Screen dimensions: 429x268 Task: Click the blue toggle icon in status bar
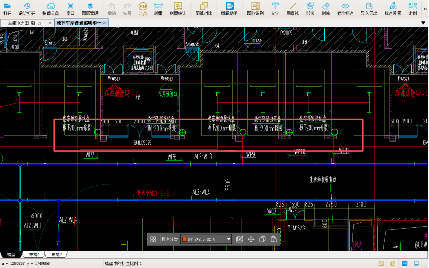coord(404,263)
